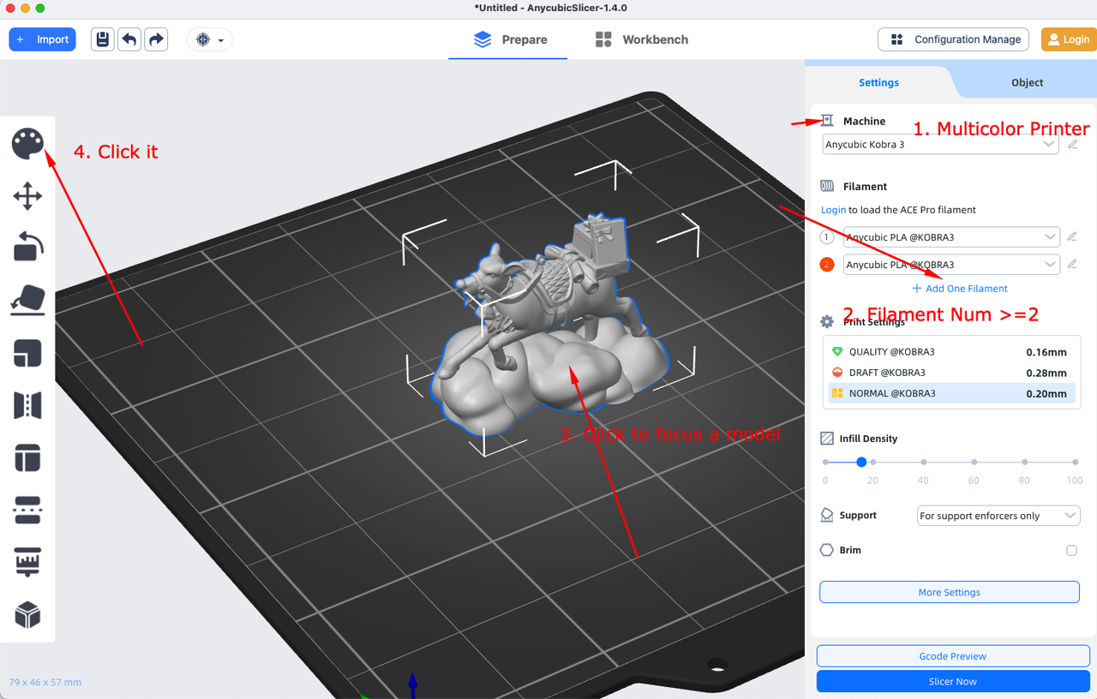Click More Settings button
This screenshot has width=1097, height=699.
(950, 592)
